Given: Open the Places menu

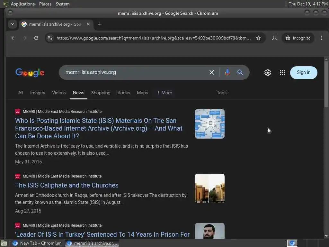Looking at the screenshot, I should (x=45, y=4).
